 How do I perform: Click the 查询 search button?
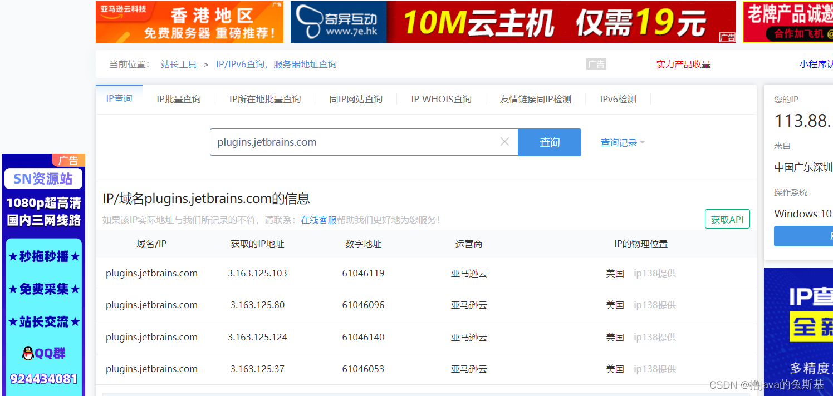coord(550,142)
